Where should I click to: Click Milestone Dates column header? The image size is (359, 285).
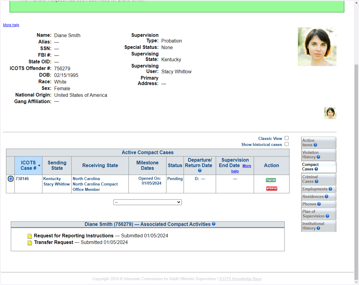coord(147,166)
